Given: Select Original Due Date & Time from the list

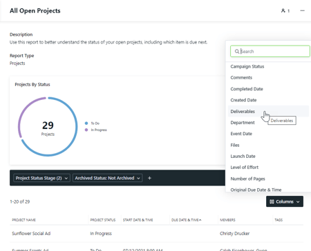Looking at the screenshot, I should click(256, 190).
